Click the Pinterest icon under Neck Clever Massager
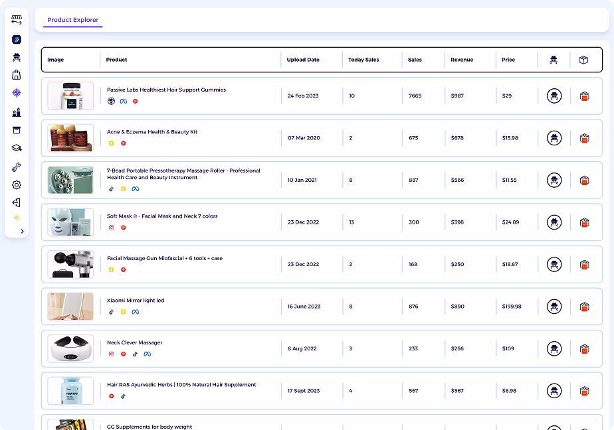614x430 pixels. 124,354
